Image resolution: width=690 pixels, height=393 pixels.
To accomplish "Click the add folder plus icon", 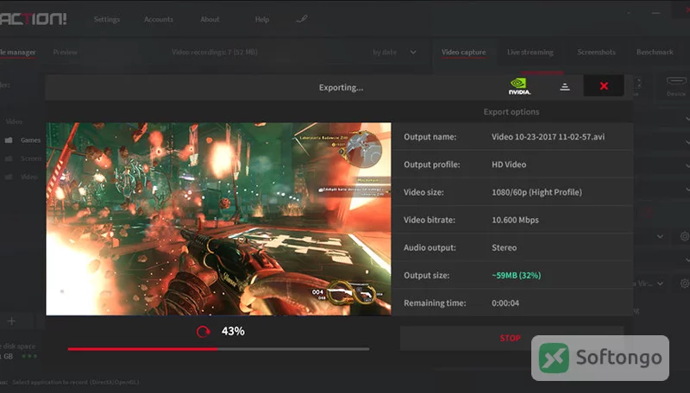I will tap(11, 321).
